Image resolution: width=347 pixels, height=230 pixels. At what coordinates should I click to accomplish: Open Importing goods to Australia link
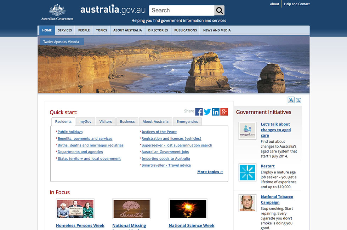166,159
